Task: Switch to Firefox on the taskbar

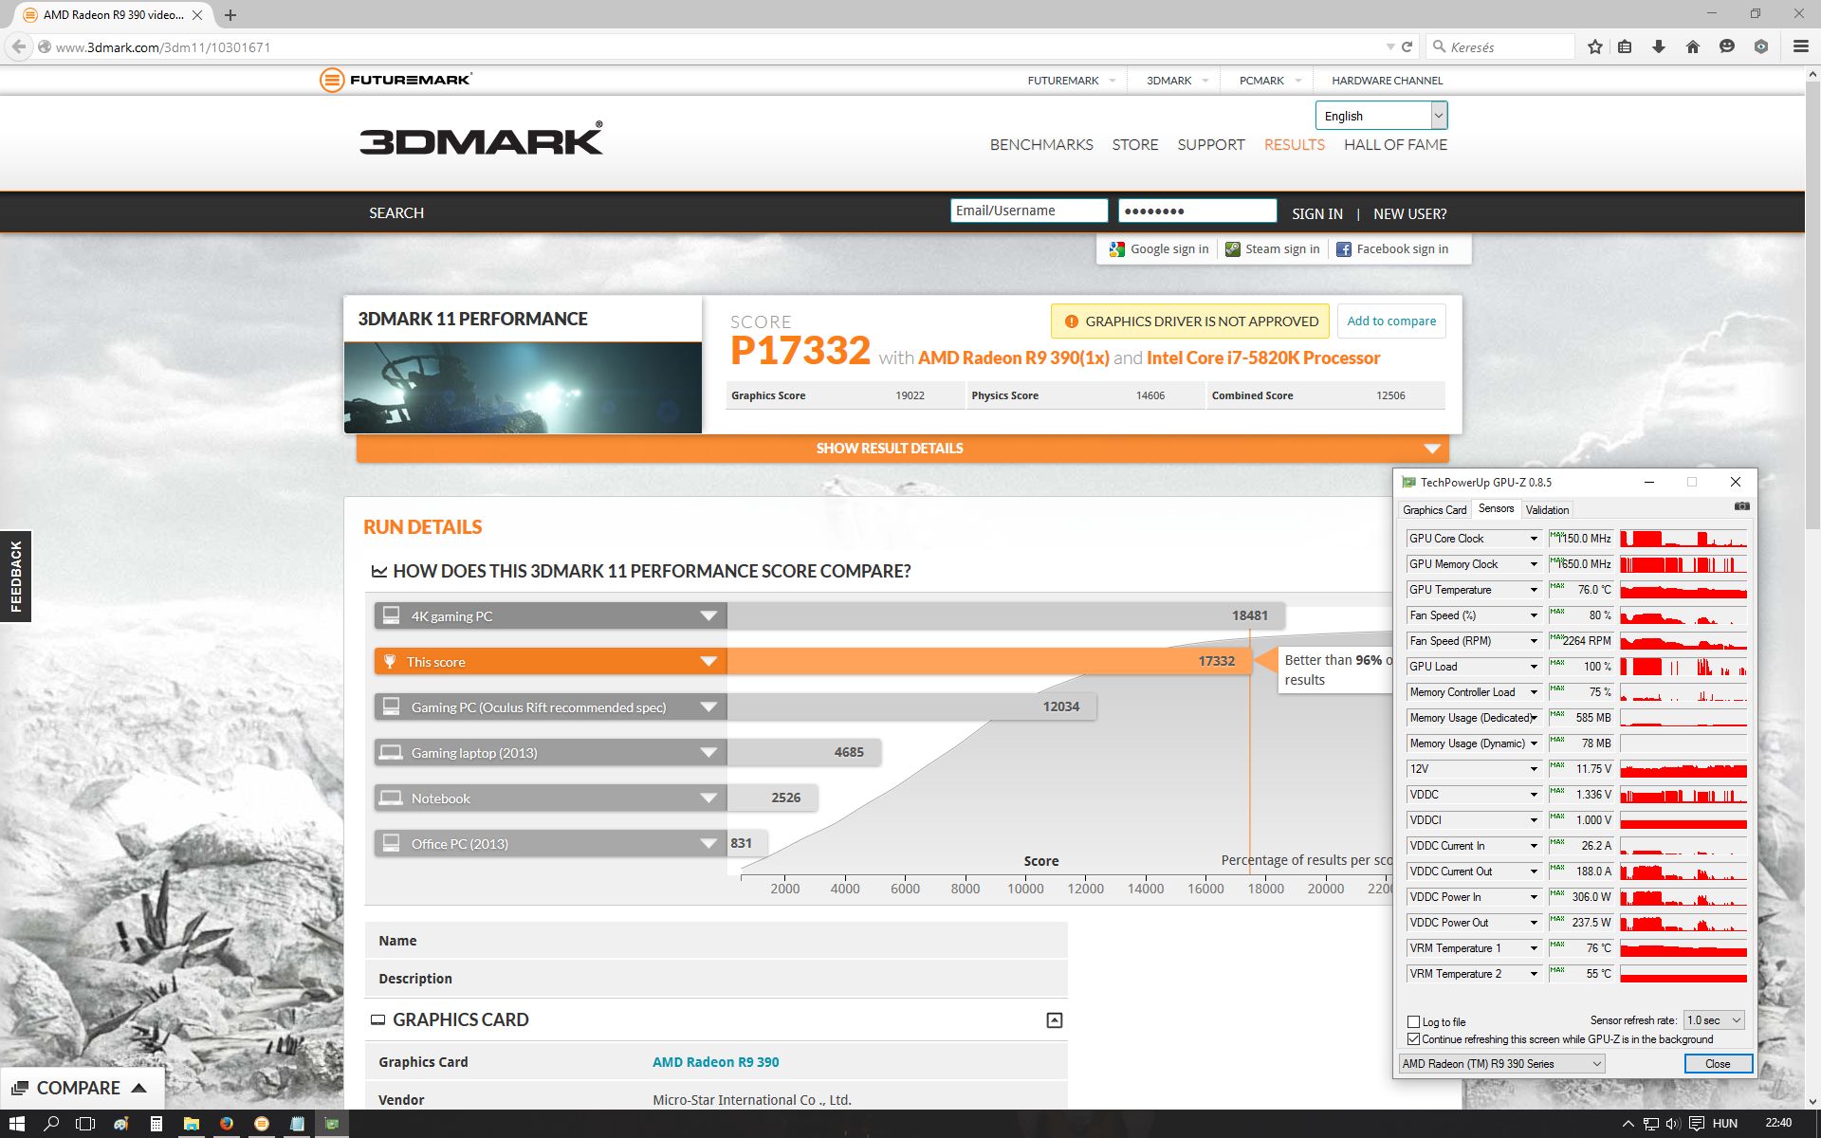Action: tap(227, 1124)
